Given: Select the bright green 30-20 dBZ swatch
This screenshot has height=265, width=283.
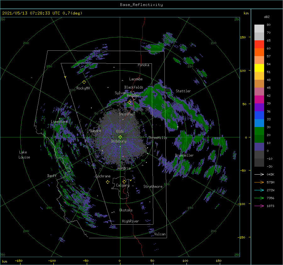Looking at the screenshot, I should (x=259, y=131).
